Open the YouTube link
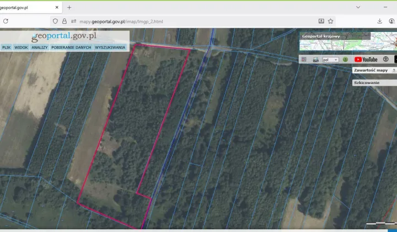Viewport: 397px width, 232px height. [x=366, y=59]
